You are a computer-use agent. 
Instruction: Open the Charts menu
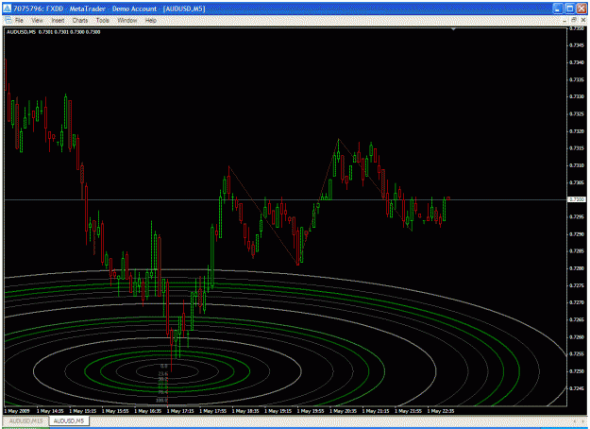click(x=80, y=21)
